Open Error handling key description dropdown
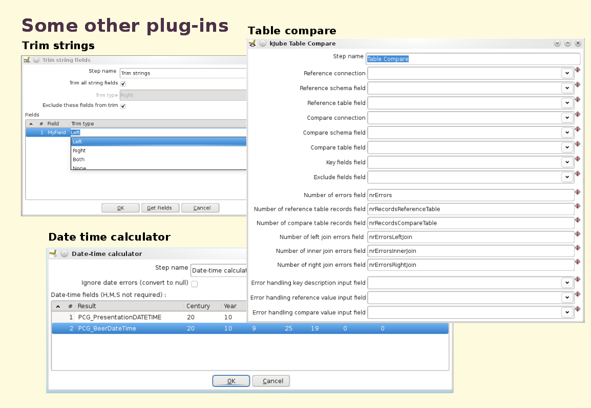Viewport: 591px width, 408px height. pos(567,283)
